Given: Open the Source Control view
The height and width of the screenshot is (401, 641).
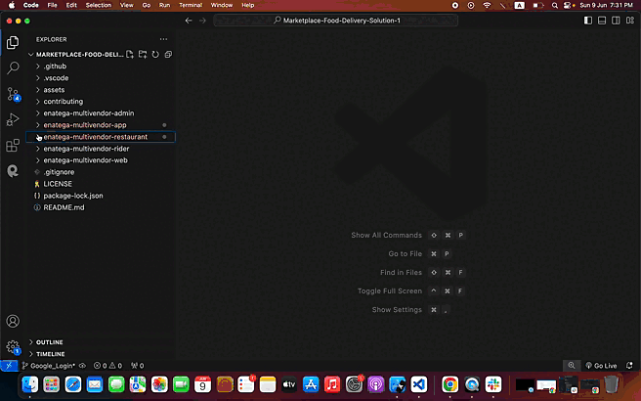Looking at the screenshot, I should (x=13, y=94).
